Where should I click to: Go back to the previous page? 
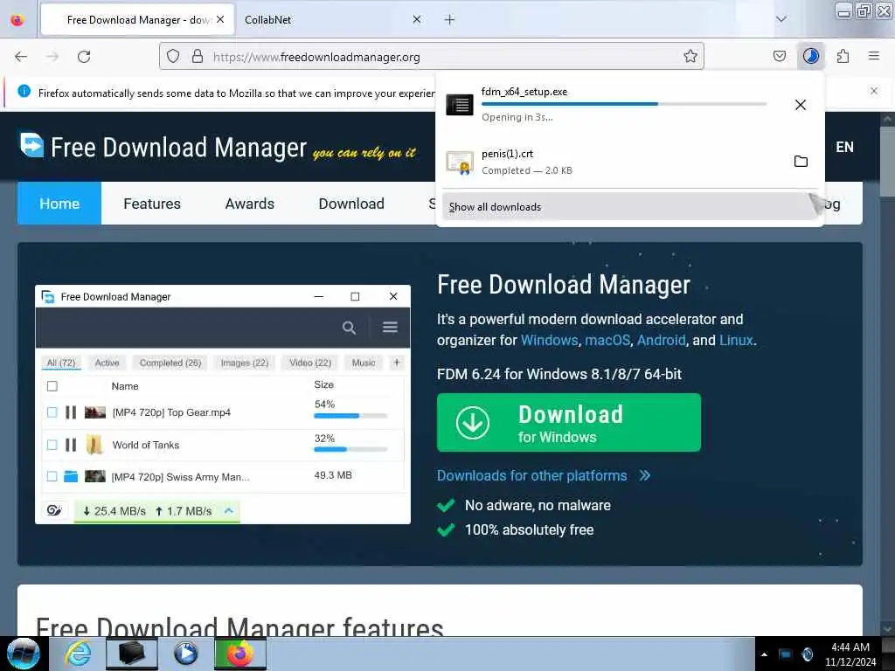pos(21,57)
